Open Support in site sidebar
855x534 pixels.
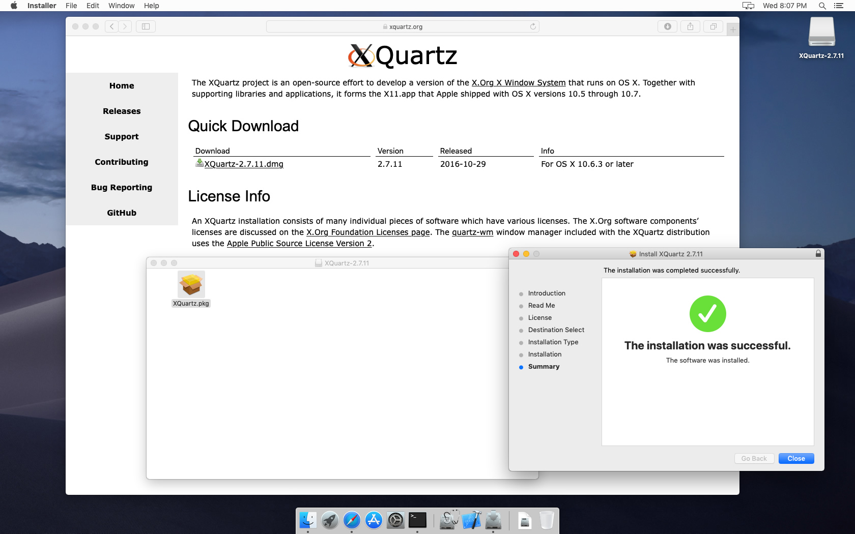pyautogui.click(x=122, y=137)
